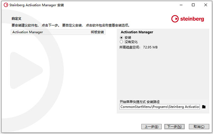The image size is (213, 134).
Task: Close the Steinberg Activation Manager installer
Action: coord(208,5)
